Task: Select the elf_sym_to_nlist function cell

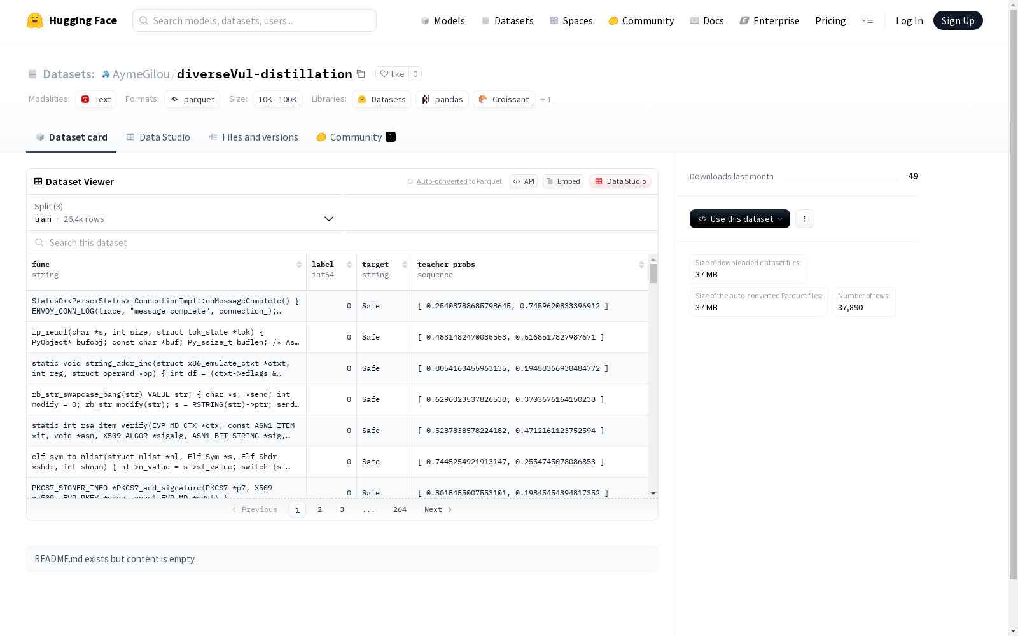Action: coord(166,462)
